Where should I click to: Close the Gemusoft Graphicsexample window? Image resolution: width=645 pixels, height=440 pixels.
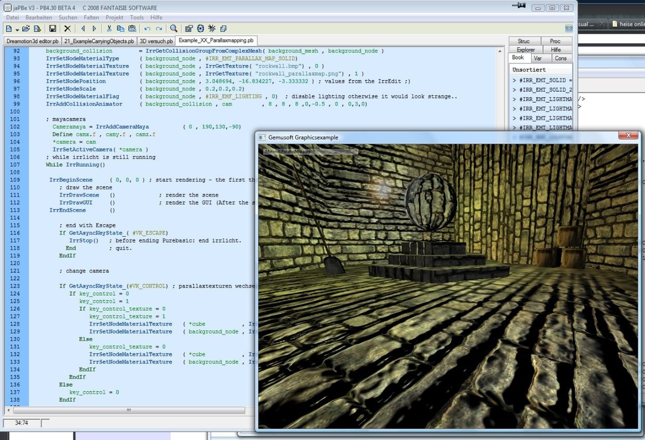[x=628, y=136]
